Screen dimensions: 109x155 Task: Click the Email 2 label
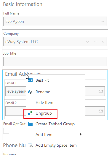[x=11, y=103]
